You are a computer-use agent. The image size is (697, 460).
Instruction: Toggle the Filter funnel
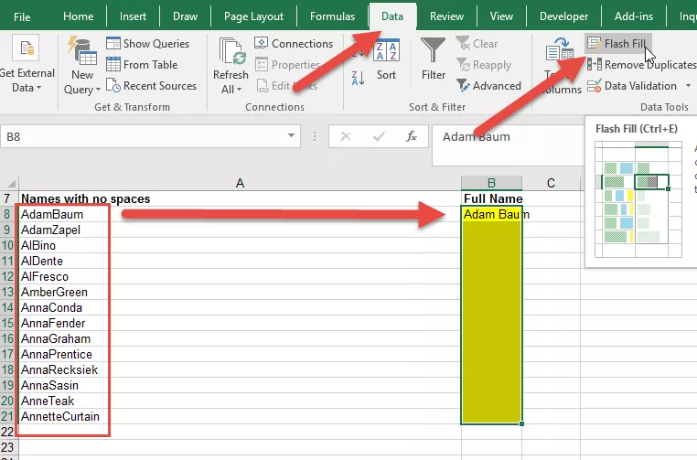pyautogui.click(x=434, y=59)
